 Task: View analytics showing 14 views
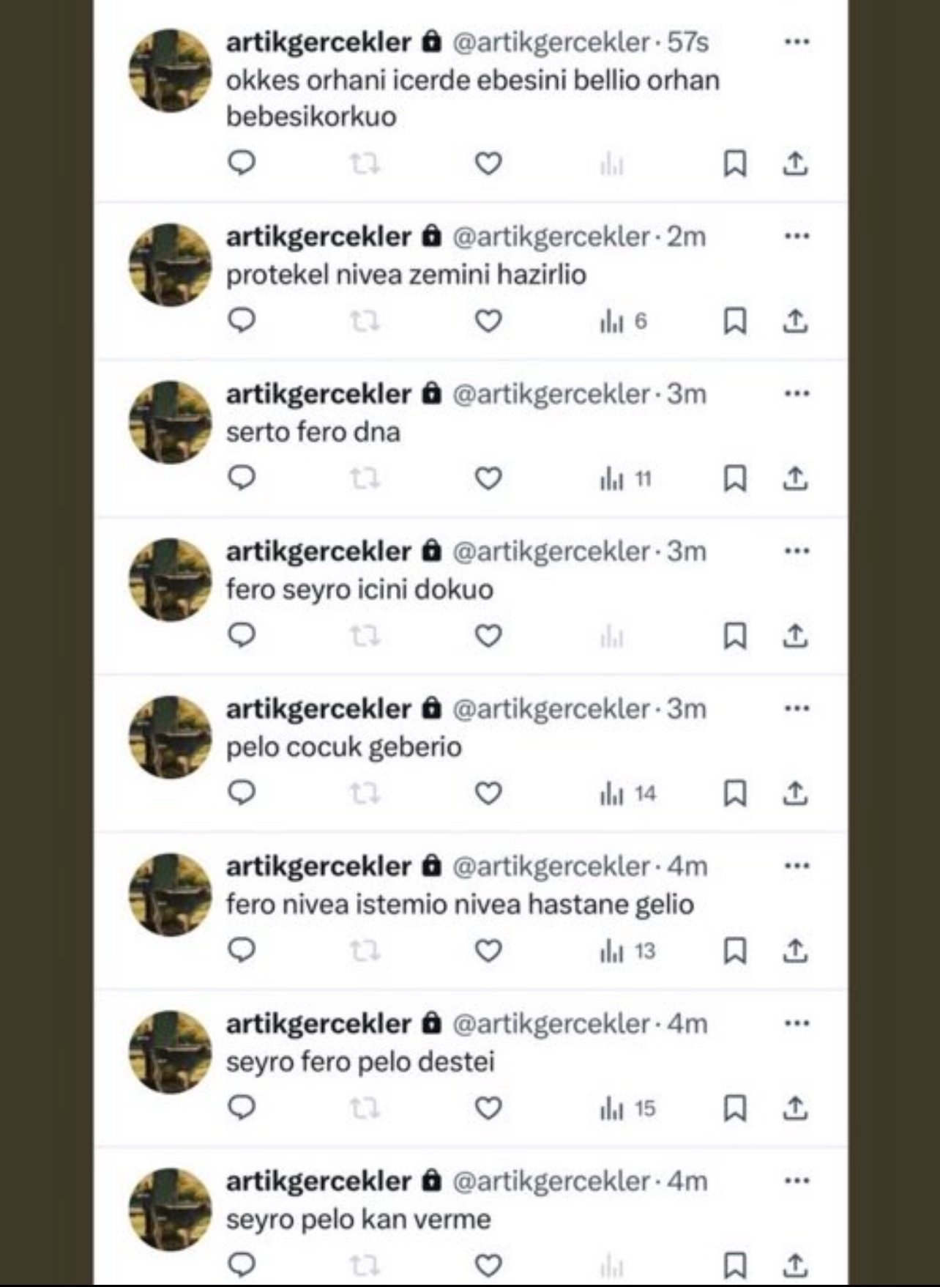(627, 793)
